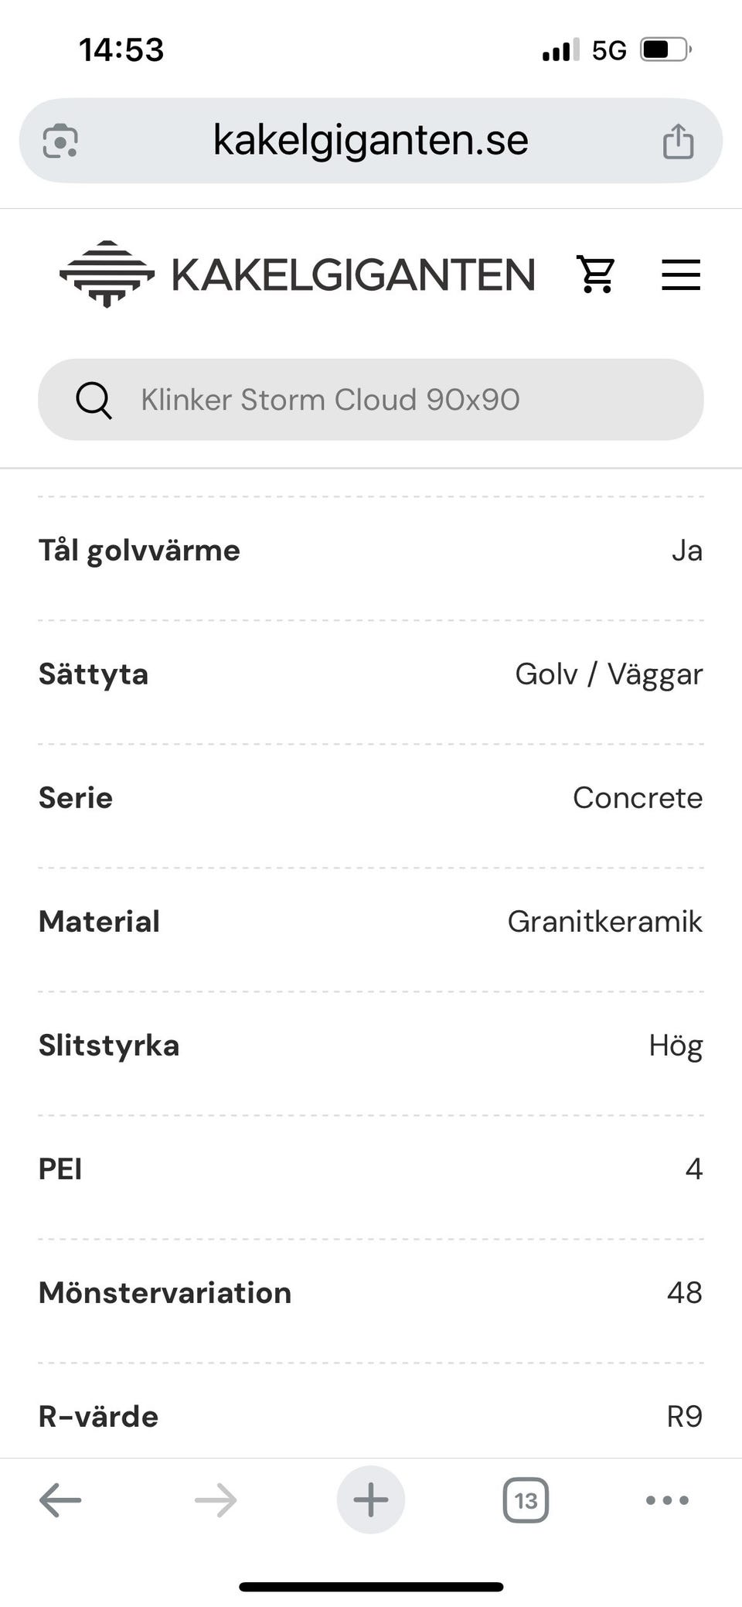Select the Slitstyrka specification row

371,1046
